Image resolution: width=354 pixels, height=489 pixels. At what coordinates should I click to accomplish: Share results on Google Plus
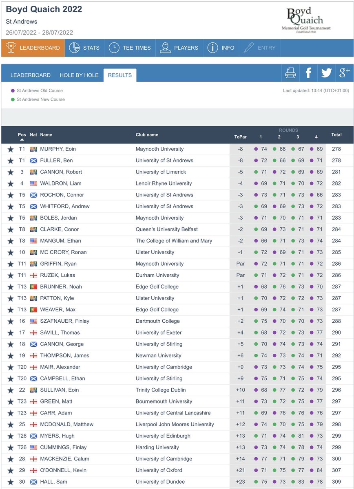[x=345, y=73]
